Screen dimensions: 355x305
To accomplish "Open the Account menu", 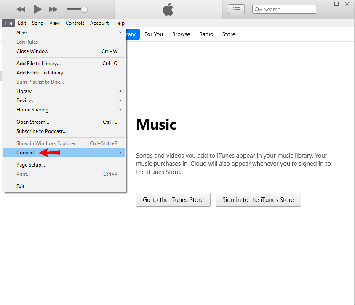I will [99, 23].
